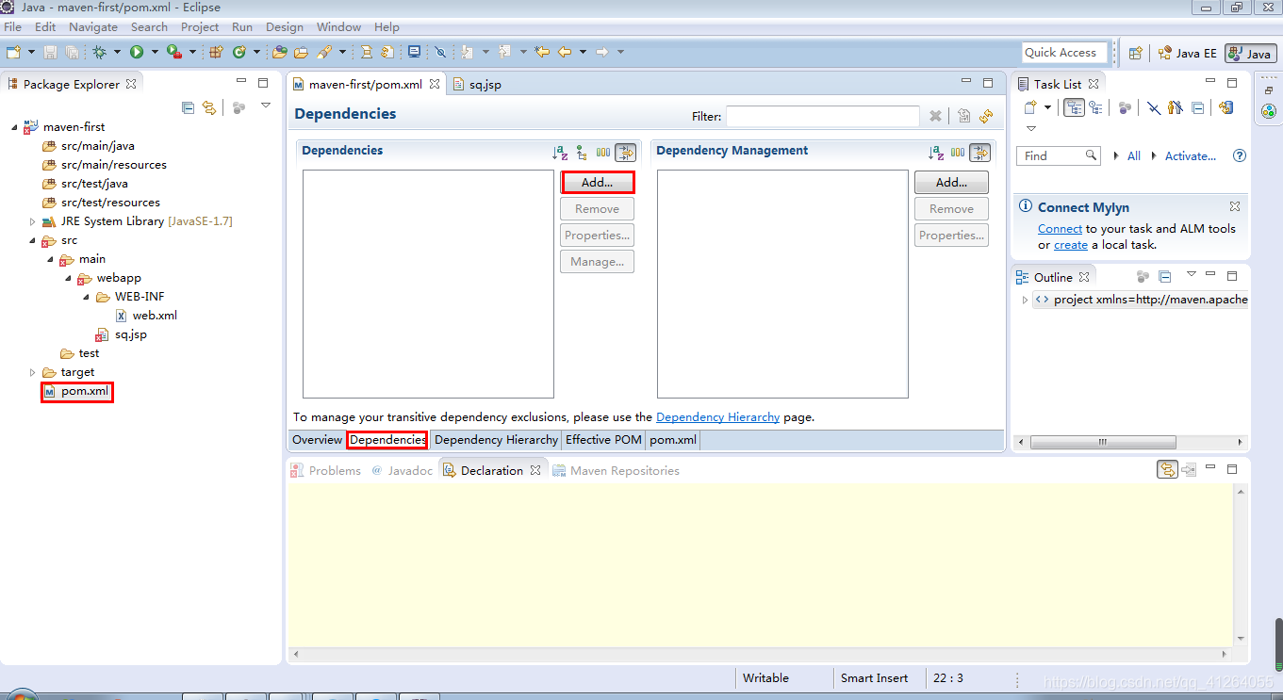Toggle Categorized view in Task List toolbar
1283x700 pixels.
click(x=1074, y=107)
